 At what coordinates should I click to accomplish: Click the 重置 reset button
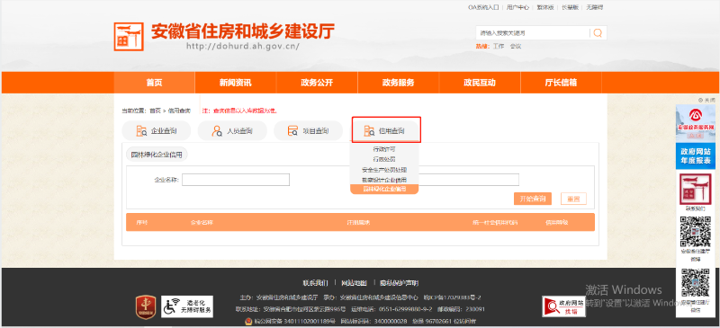pyautogui.click(x=573, y=199)
